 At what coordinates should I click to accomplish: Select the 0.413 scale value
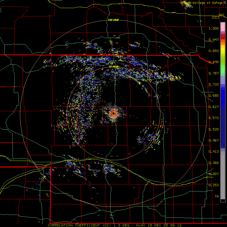coord(214,152)
